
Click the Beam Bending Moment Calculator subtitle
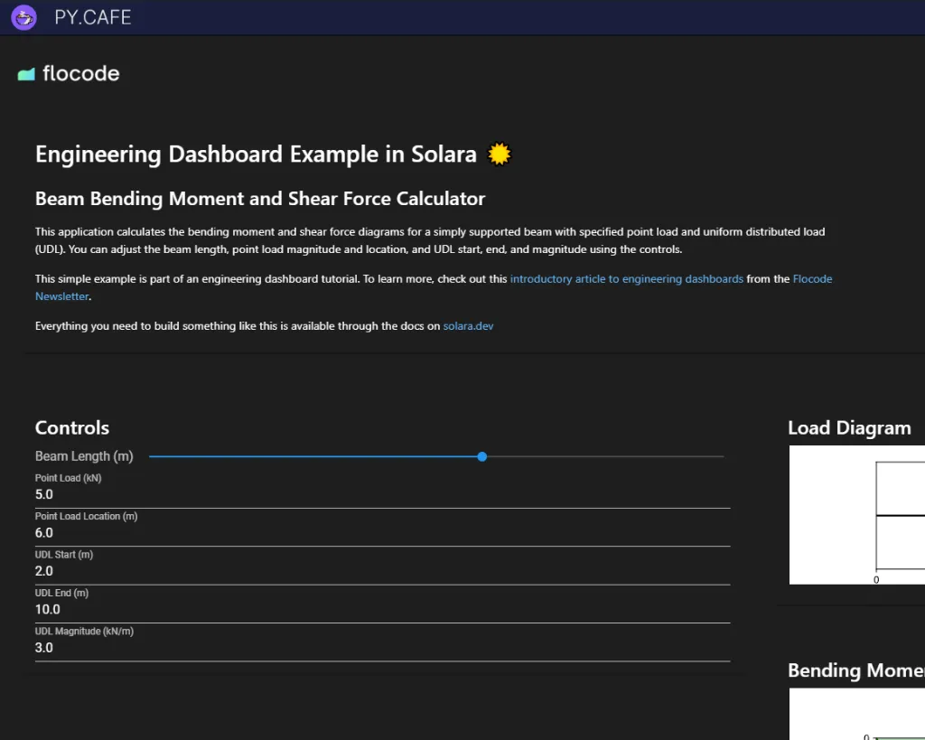[260, 199]
